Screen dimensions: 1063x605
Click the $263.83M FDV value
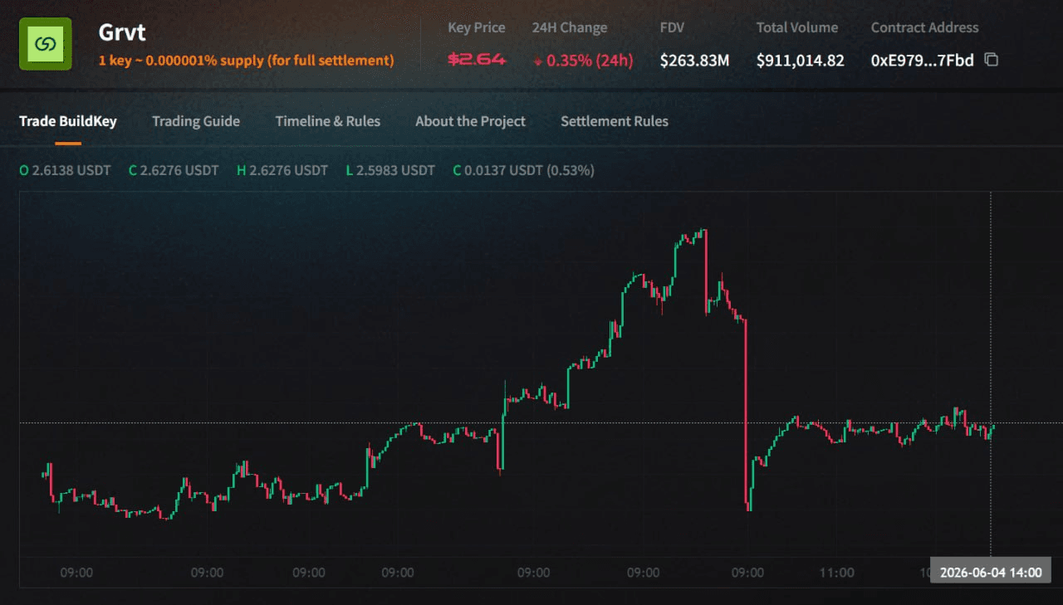694,61
